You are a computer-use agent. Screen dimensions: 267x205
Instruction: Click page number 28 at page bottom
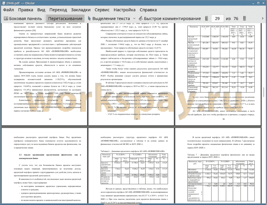coord(50,119)
